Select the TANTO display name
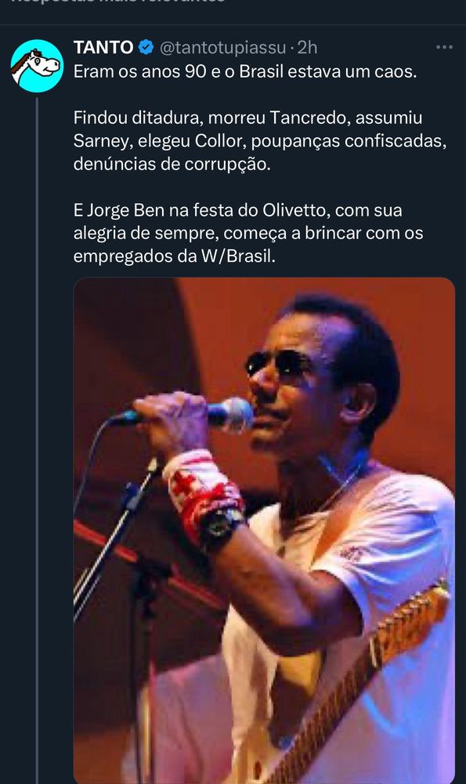The image size is (466, 784). 103,48
